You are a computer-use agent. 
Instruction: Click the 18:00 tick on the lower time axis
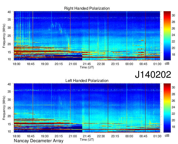pos(16,136)
